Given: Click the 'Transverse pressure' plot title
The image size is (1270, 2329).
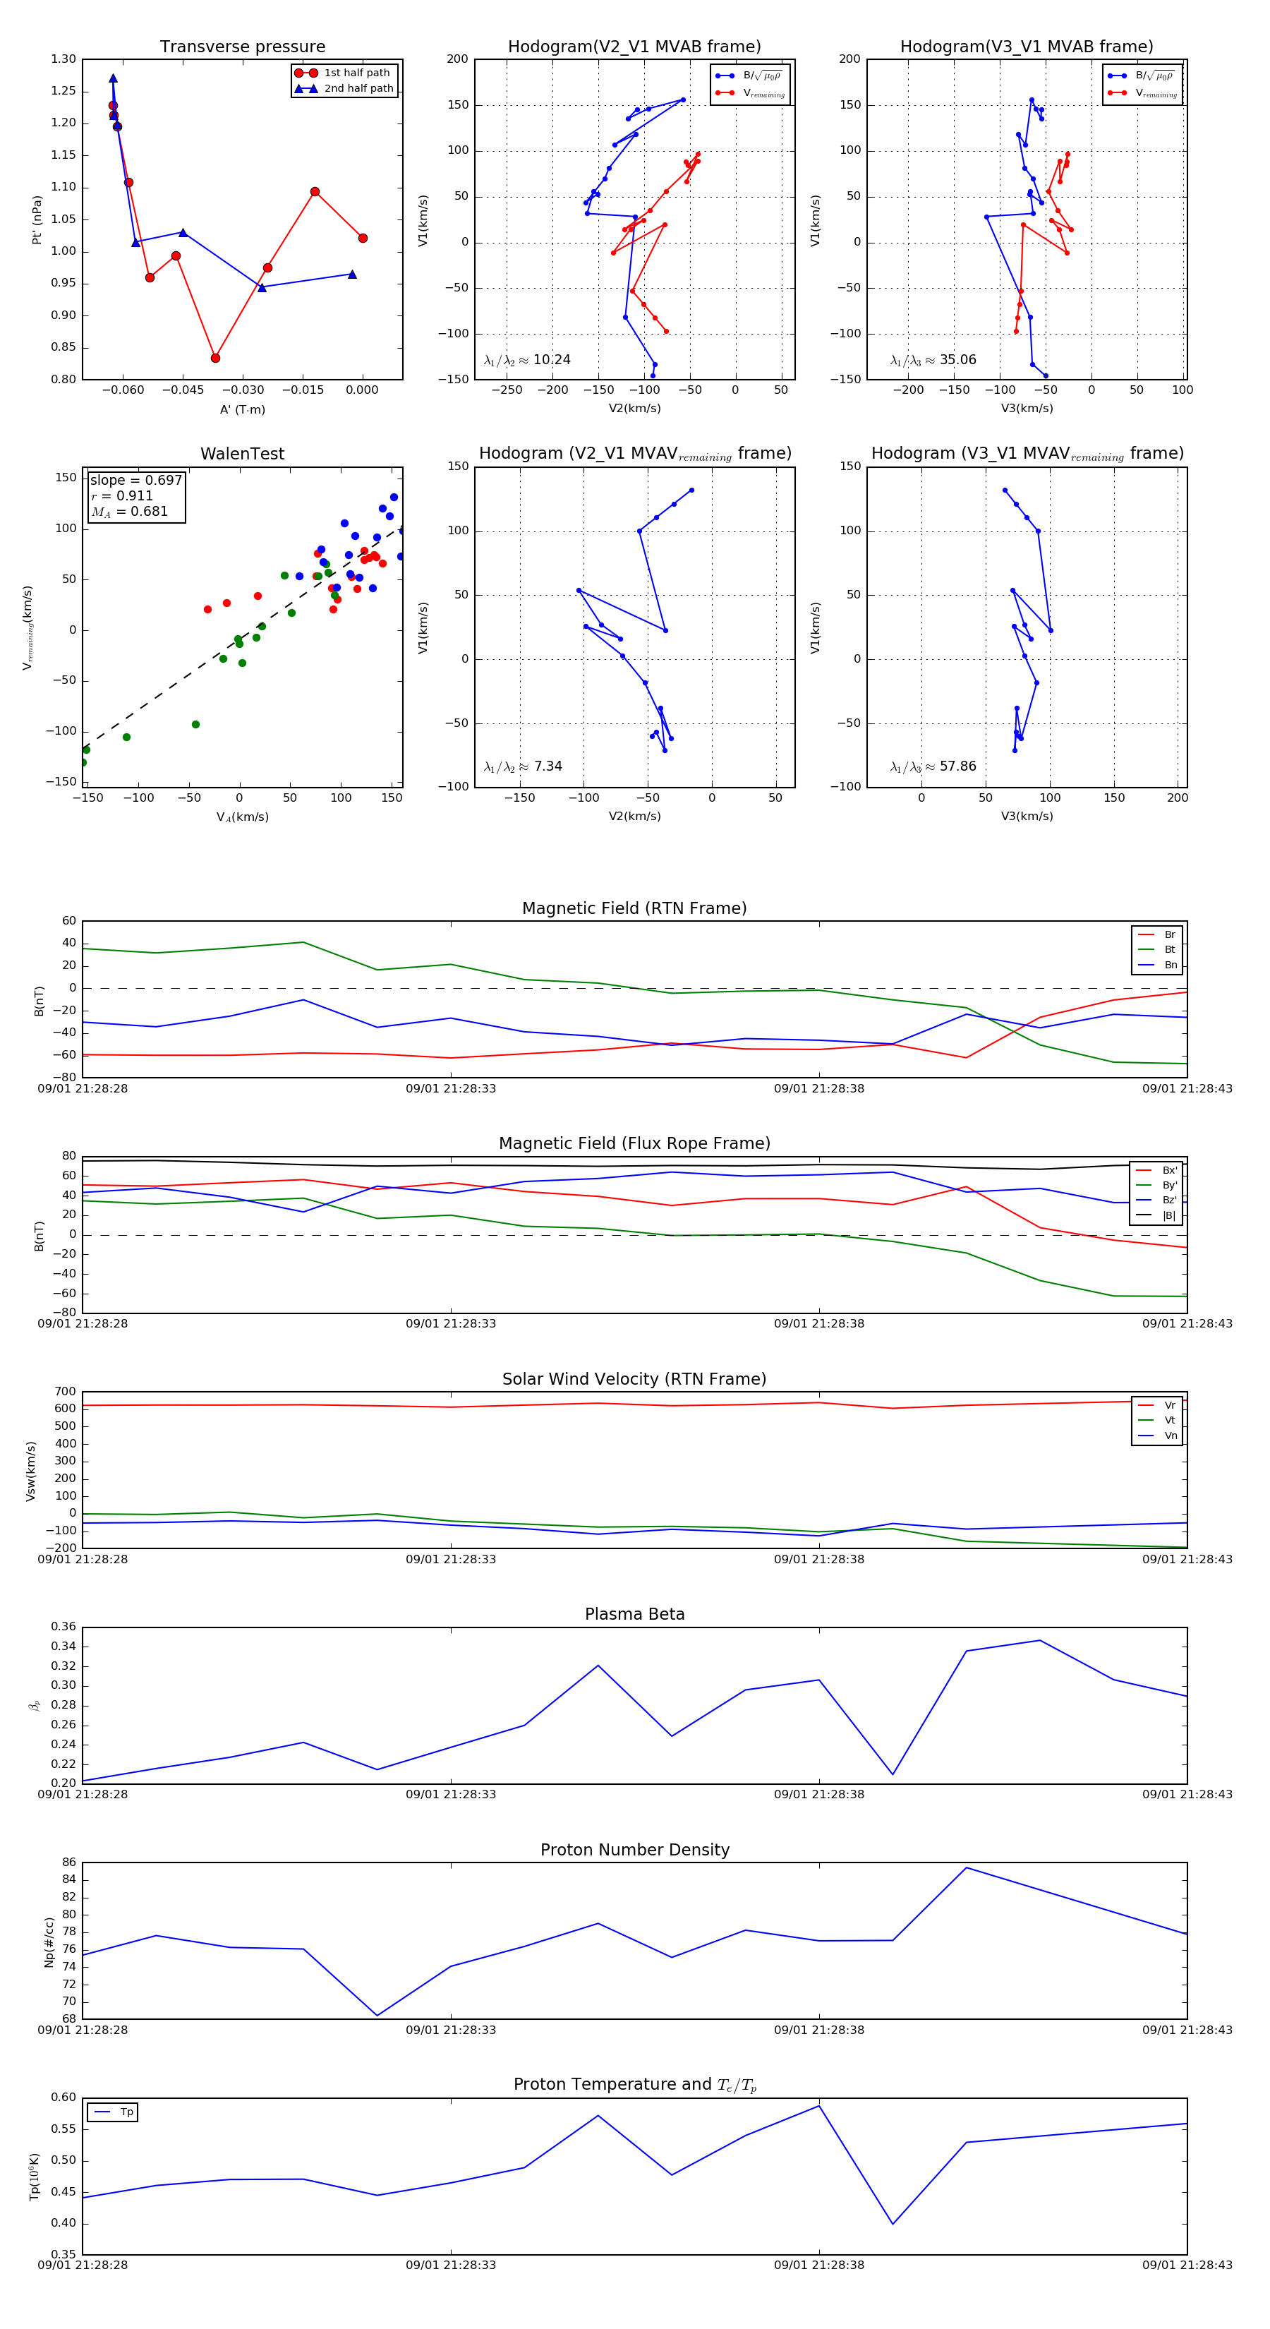Looking at the screenshot, I should (242, 47).
